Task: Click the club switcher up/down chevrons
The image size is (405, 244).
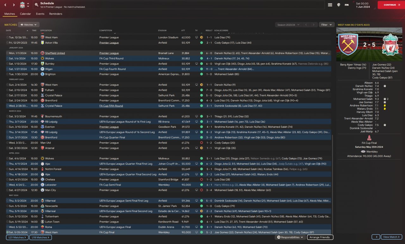Action: tap(28, 5)
